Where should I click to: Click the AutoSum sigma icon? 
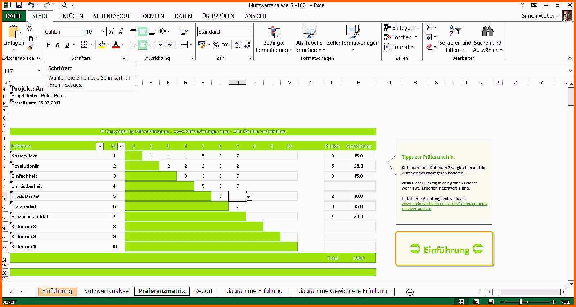click(x=429, y=27)
